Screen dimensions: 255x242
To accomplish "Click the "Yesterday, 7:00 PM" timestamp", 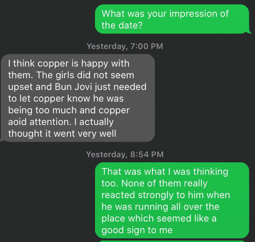I will (x=125, y=46).
